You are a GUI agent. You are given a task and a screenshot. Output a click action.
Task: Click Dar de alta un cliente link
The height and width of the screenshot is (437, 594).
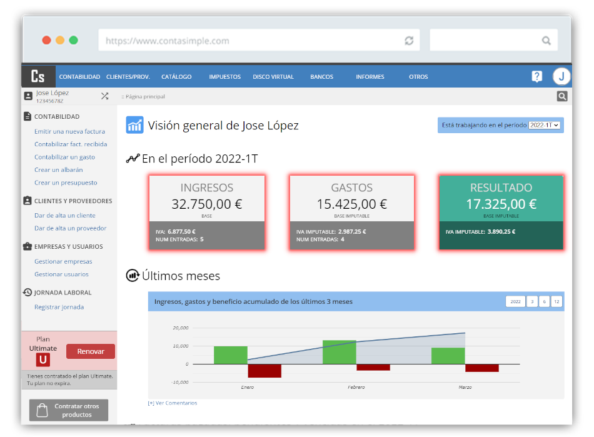(x=65, y=216)
